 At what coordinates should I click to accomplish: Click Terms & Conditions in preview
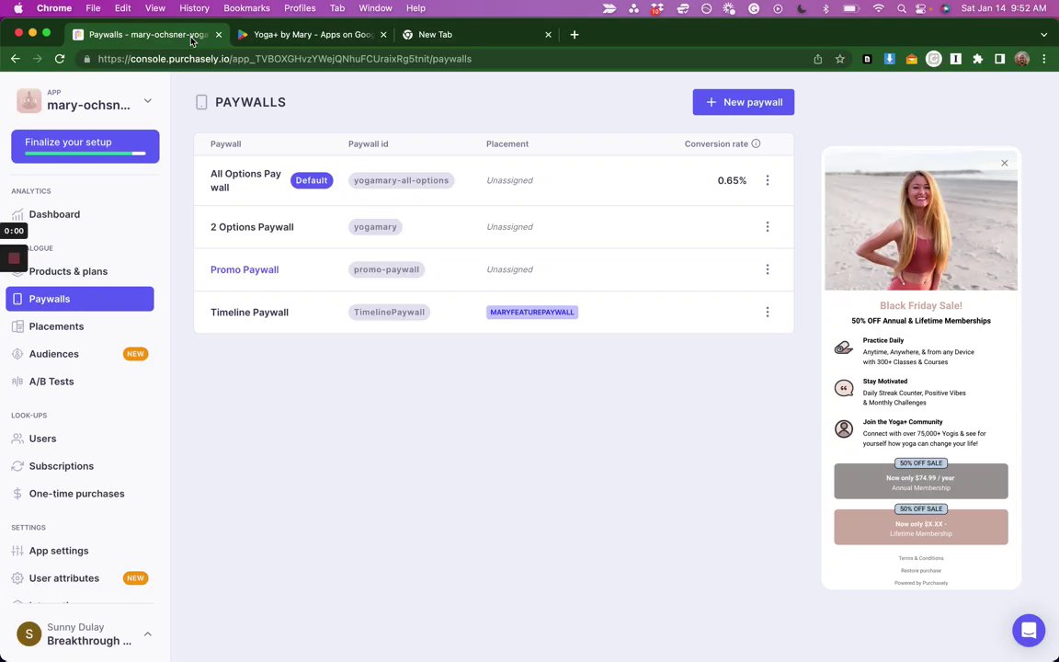click(920, 558)
